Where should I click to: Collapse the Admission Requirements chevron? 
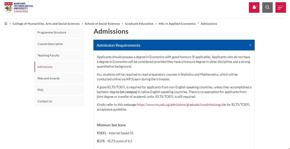[250, 45]
